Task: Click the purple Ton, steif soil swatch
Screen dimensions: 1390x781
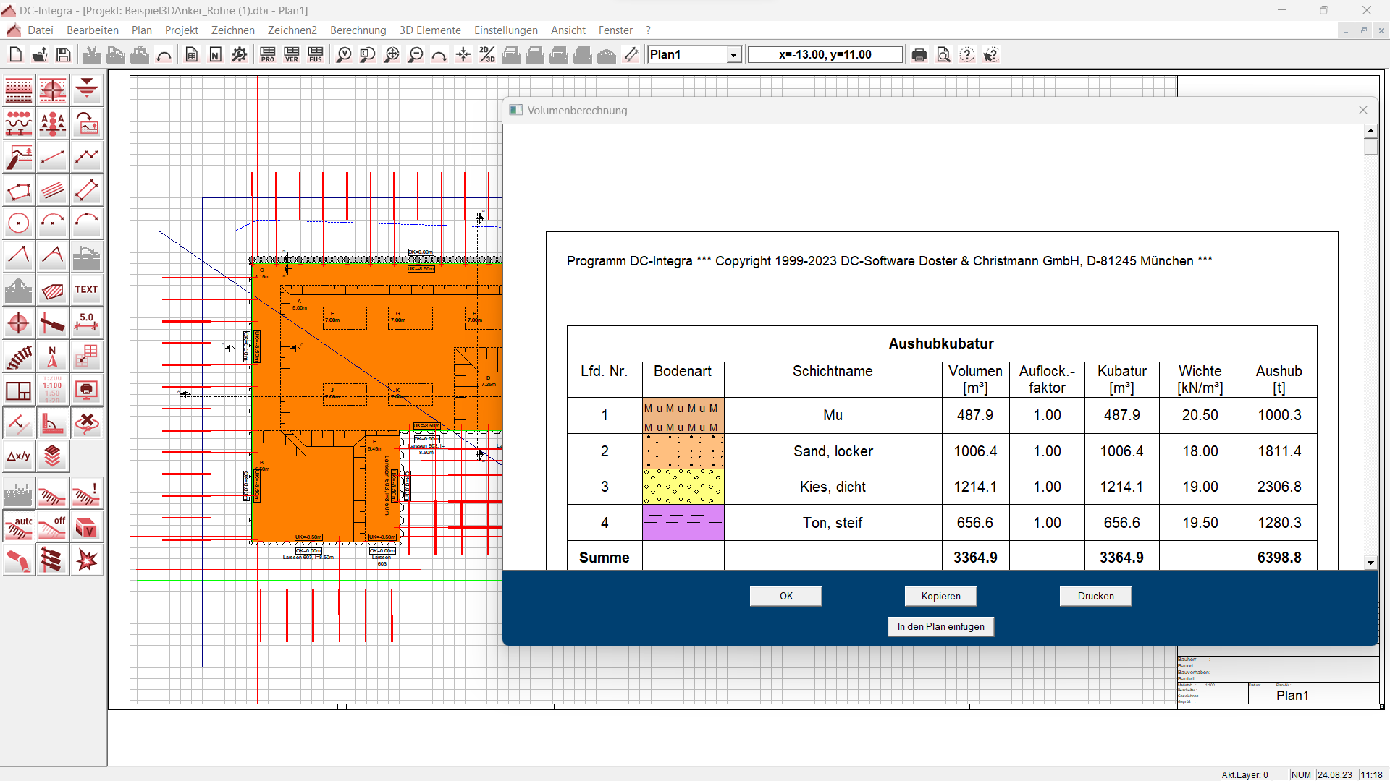Action: tap(683, 523)
